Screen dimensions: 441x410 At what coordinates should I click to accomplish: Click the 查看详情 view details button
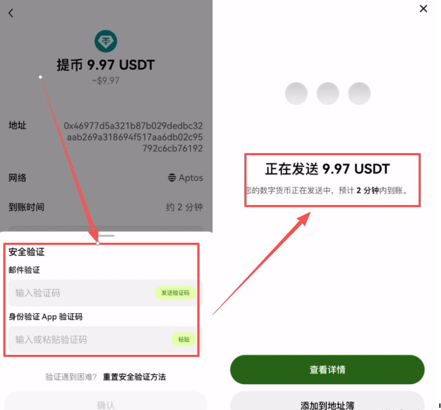(327, 370)
